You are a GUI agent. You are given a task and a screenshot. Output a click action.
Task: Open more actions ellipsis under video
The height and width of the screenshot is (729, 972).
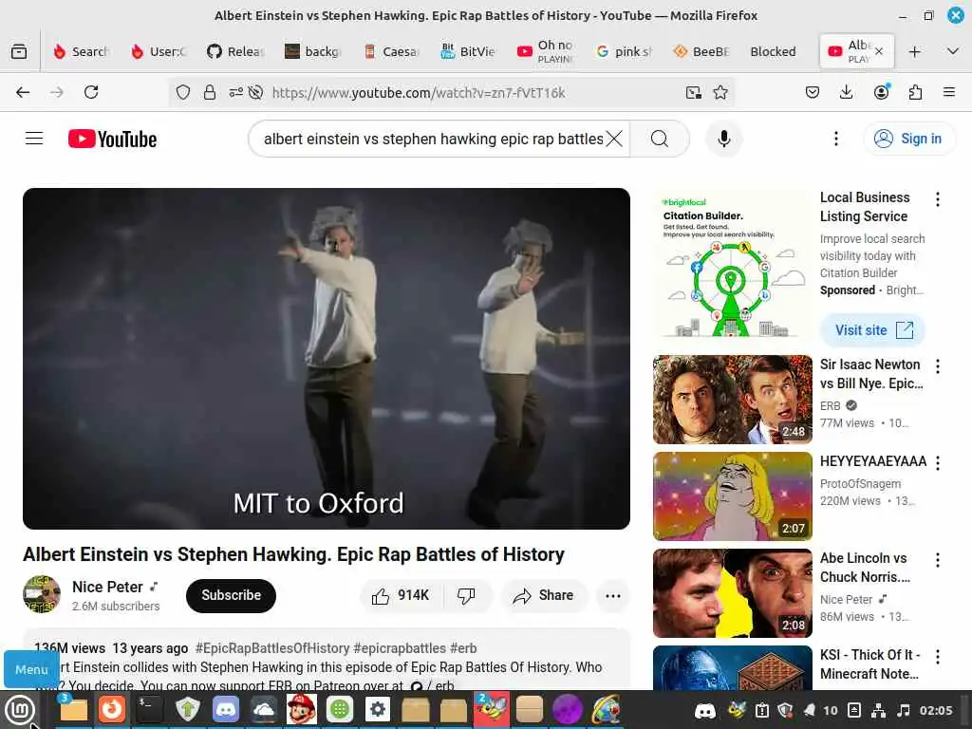612,595
